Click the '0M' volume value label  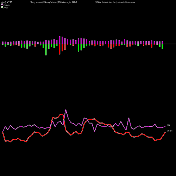(x=168, y=125)
